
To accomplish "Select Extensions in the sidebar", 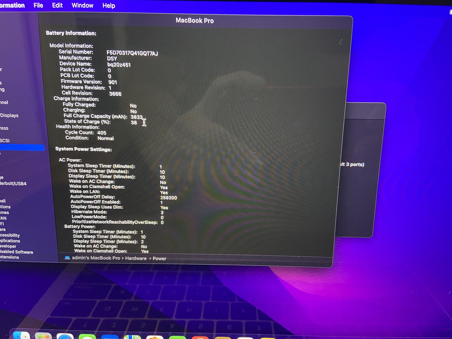I will coord(9,257).
